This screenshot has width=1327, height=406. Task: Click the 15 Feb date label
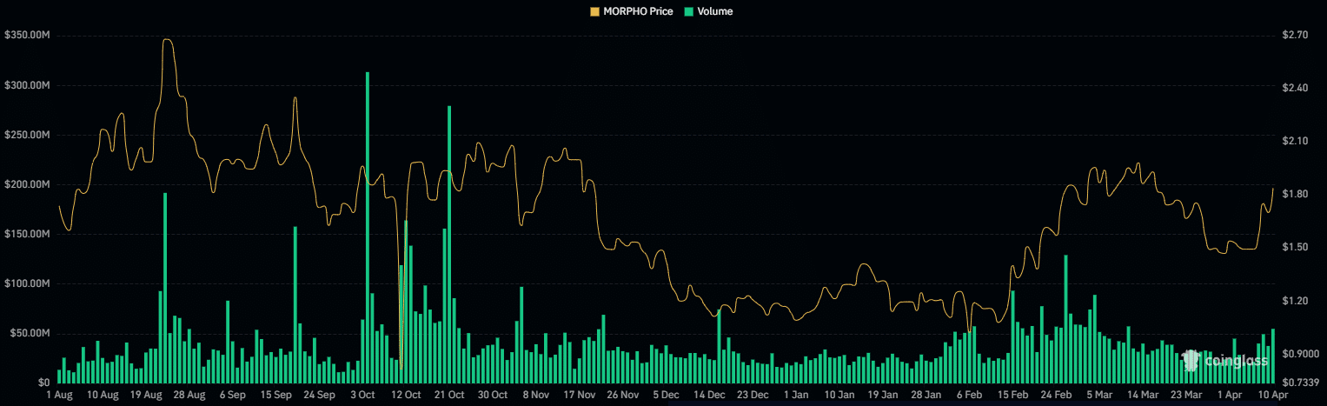coord(1012,395)
